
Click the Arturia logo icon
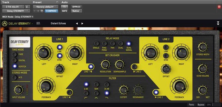pos(4,23)
